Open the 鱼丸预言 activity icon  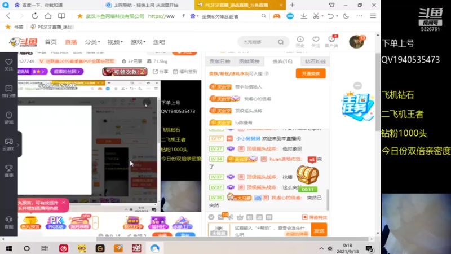[x=30, y=222]
